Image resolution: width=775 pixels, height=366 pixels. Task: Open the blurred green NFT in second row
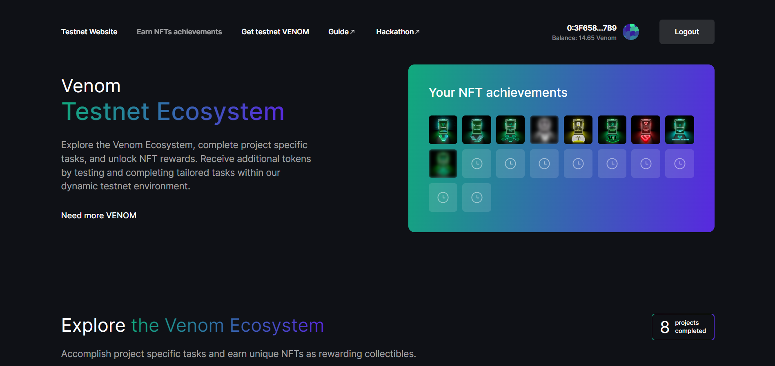(443, 164)
